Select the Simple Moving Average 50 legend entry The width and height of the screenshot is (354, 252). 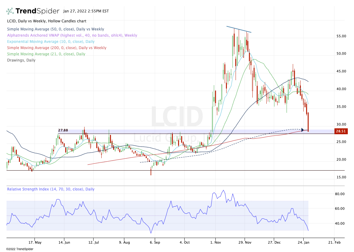click(x=55, y=29)
